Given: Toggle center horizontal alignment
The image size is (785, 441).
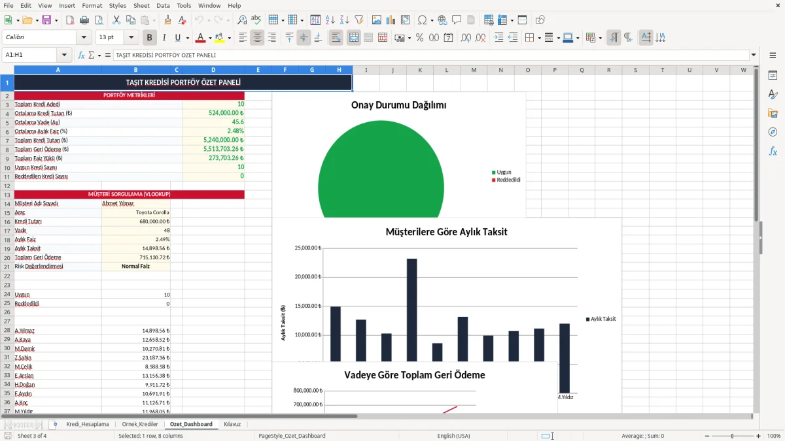Looking at the screenshot, I should pyautogui.click(x=257, y=38).
